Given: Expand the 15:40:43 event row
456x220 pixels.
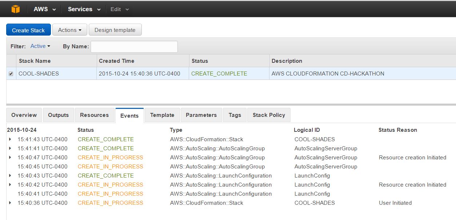Looking at the screenshot, I should (10, 176).
